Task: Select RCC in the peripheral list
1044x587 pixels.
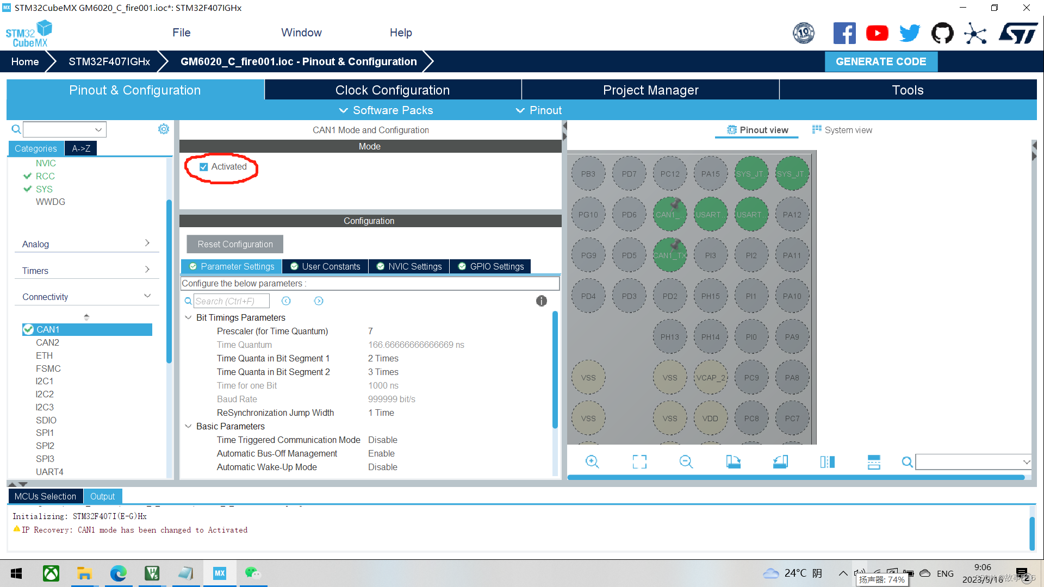Action: (45, 176)
